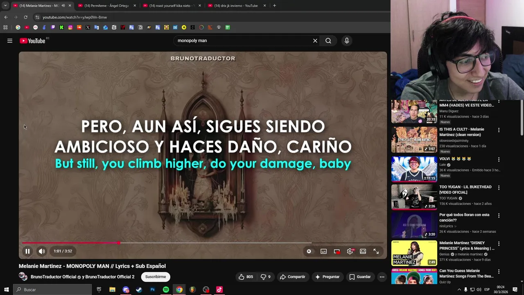Click the Buscar taskbar search box
The width and height of the screenshot is (524, 295).
(52, 290)
